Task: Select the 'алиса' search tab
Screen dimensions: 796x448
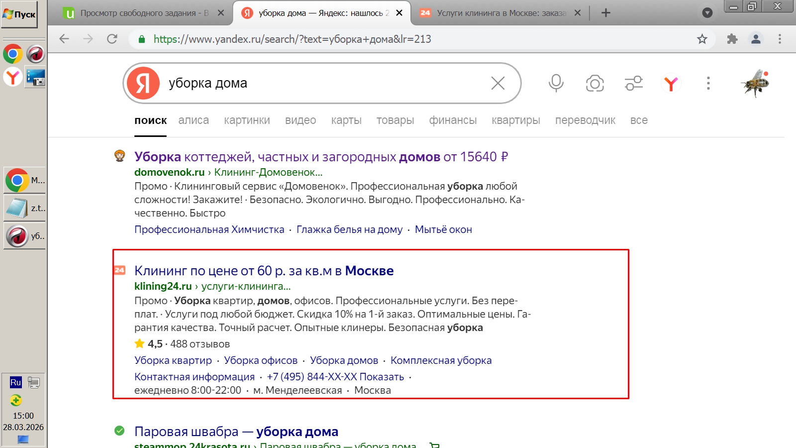Action: coord(194,120)
